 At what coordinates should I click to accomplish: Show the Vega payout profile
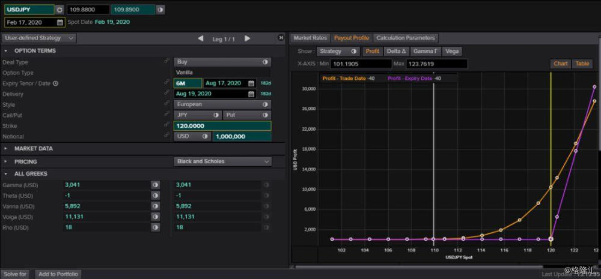(452, 51)
